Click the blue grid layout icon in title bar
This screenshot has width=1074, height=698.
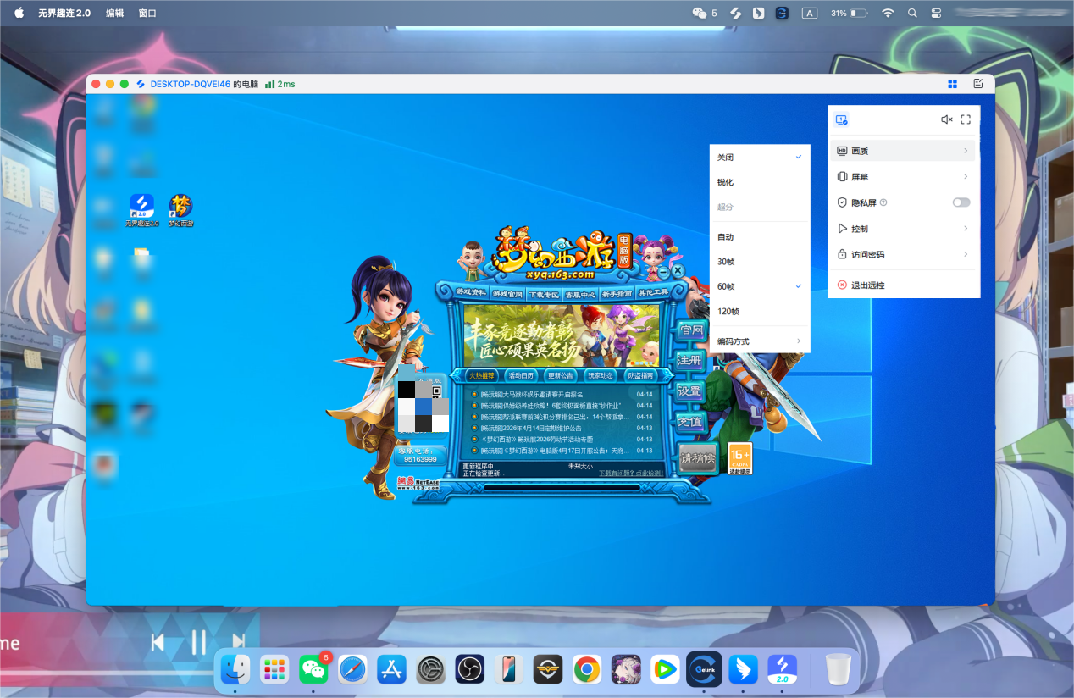pyautogui.click(x=952, y=84)
